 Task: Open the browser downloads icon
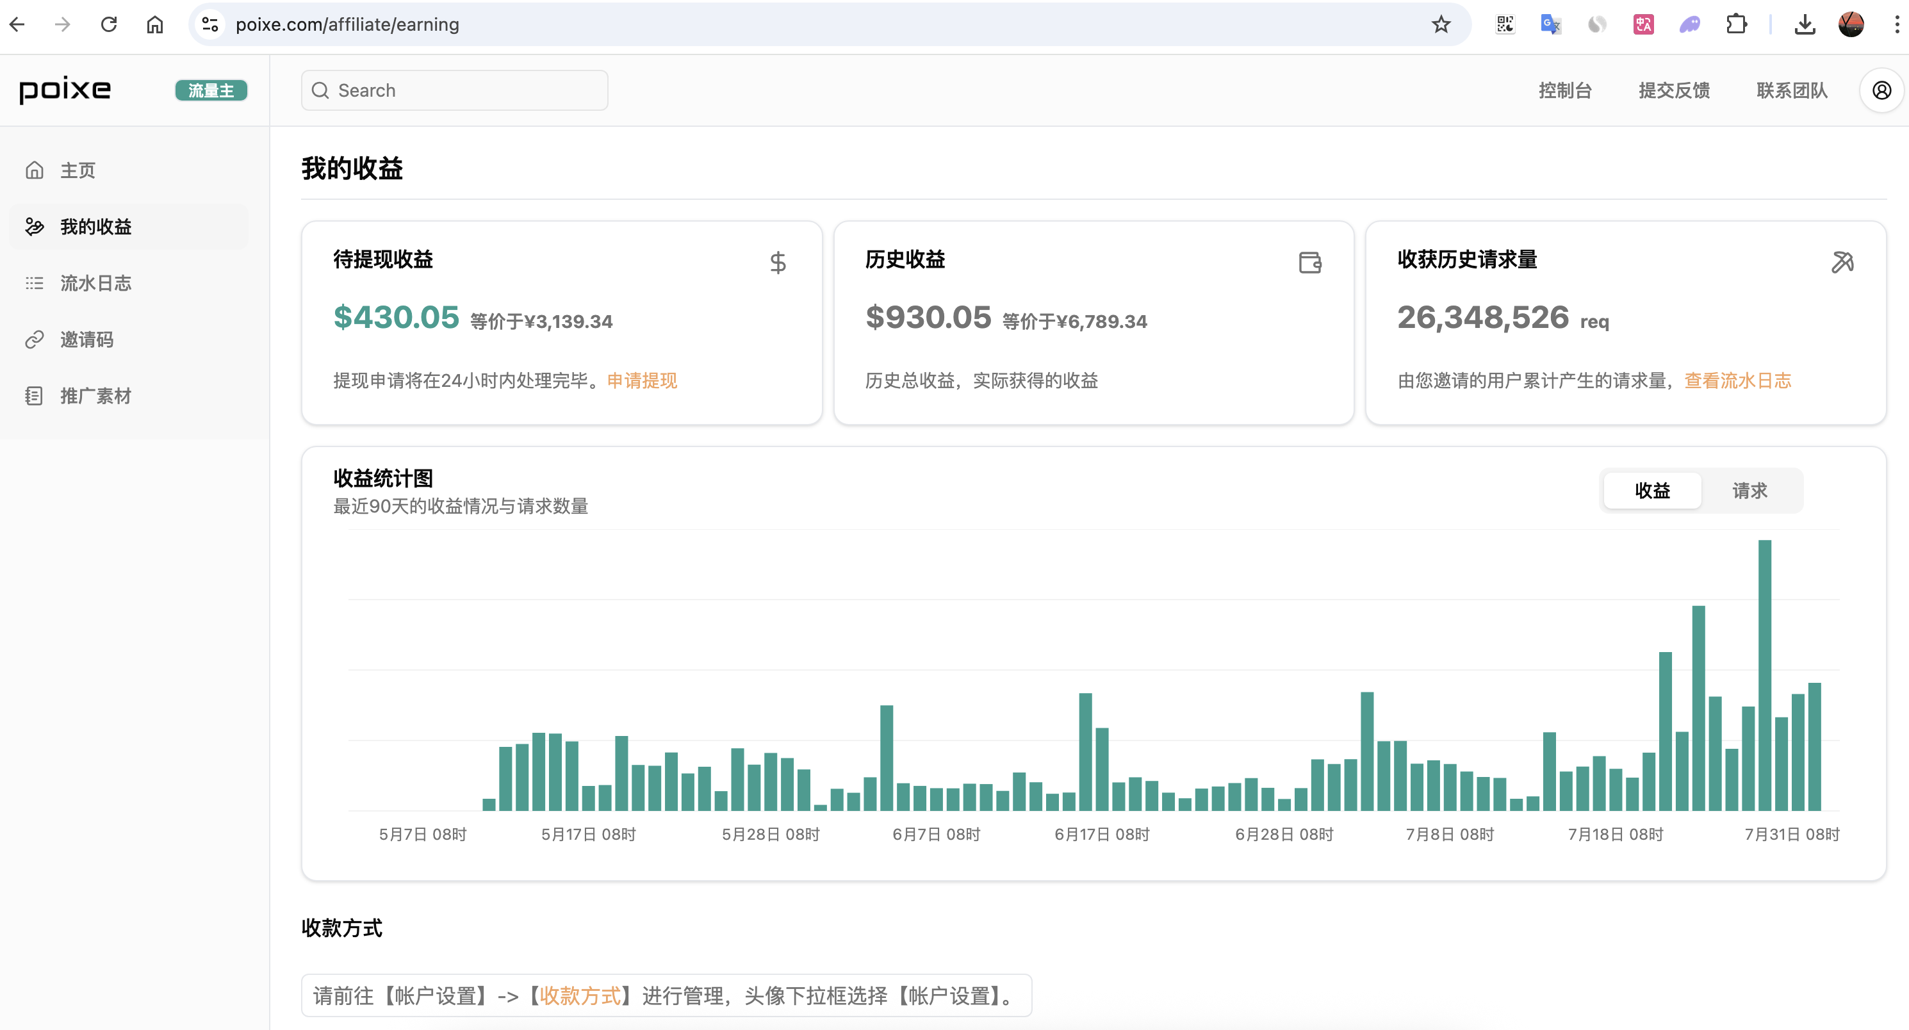[x=1805, y=24]
